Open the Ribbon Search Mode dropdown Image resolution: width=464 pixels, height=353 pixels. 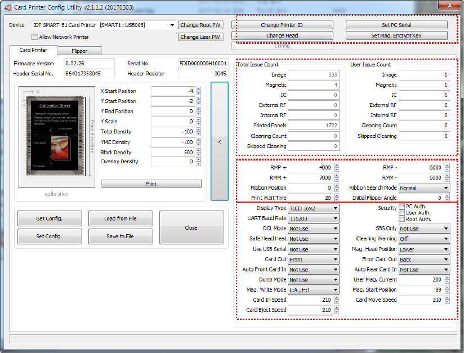click(x=425, y=188)
